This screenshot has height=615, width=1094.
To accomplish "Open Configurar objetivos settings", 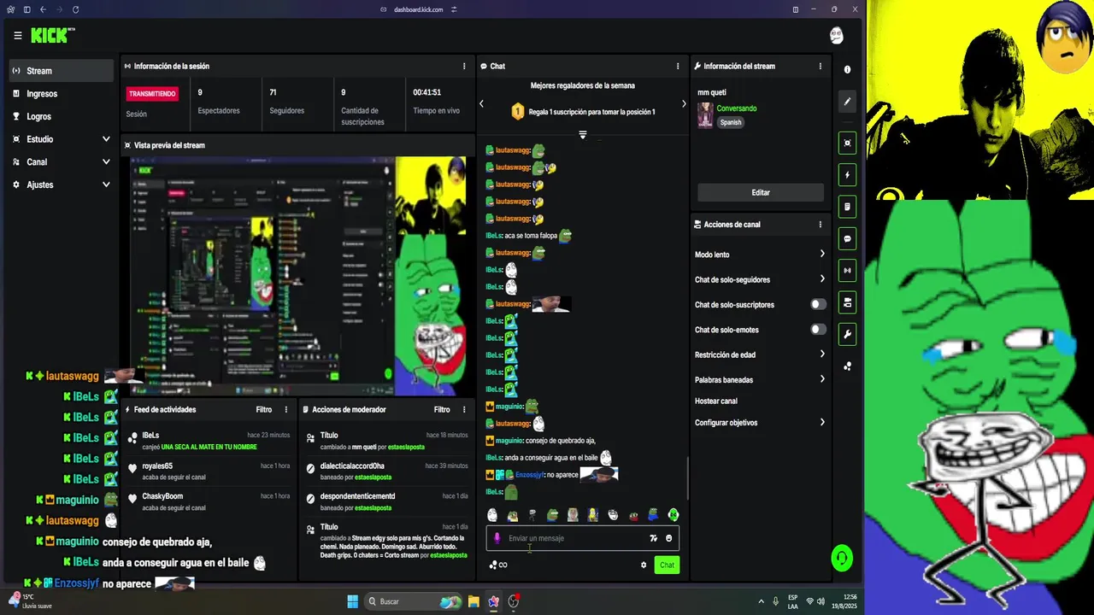I will coord(760,422).
